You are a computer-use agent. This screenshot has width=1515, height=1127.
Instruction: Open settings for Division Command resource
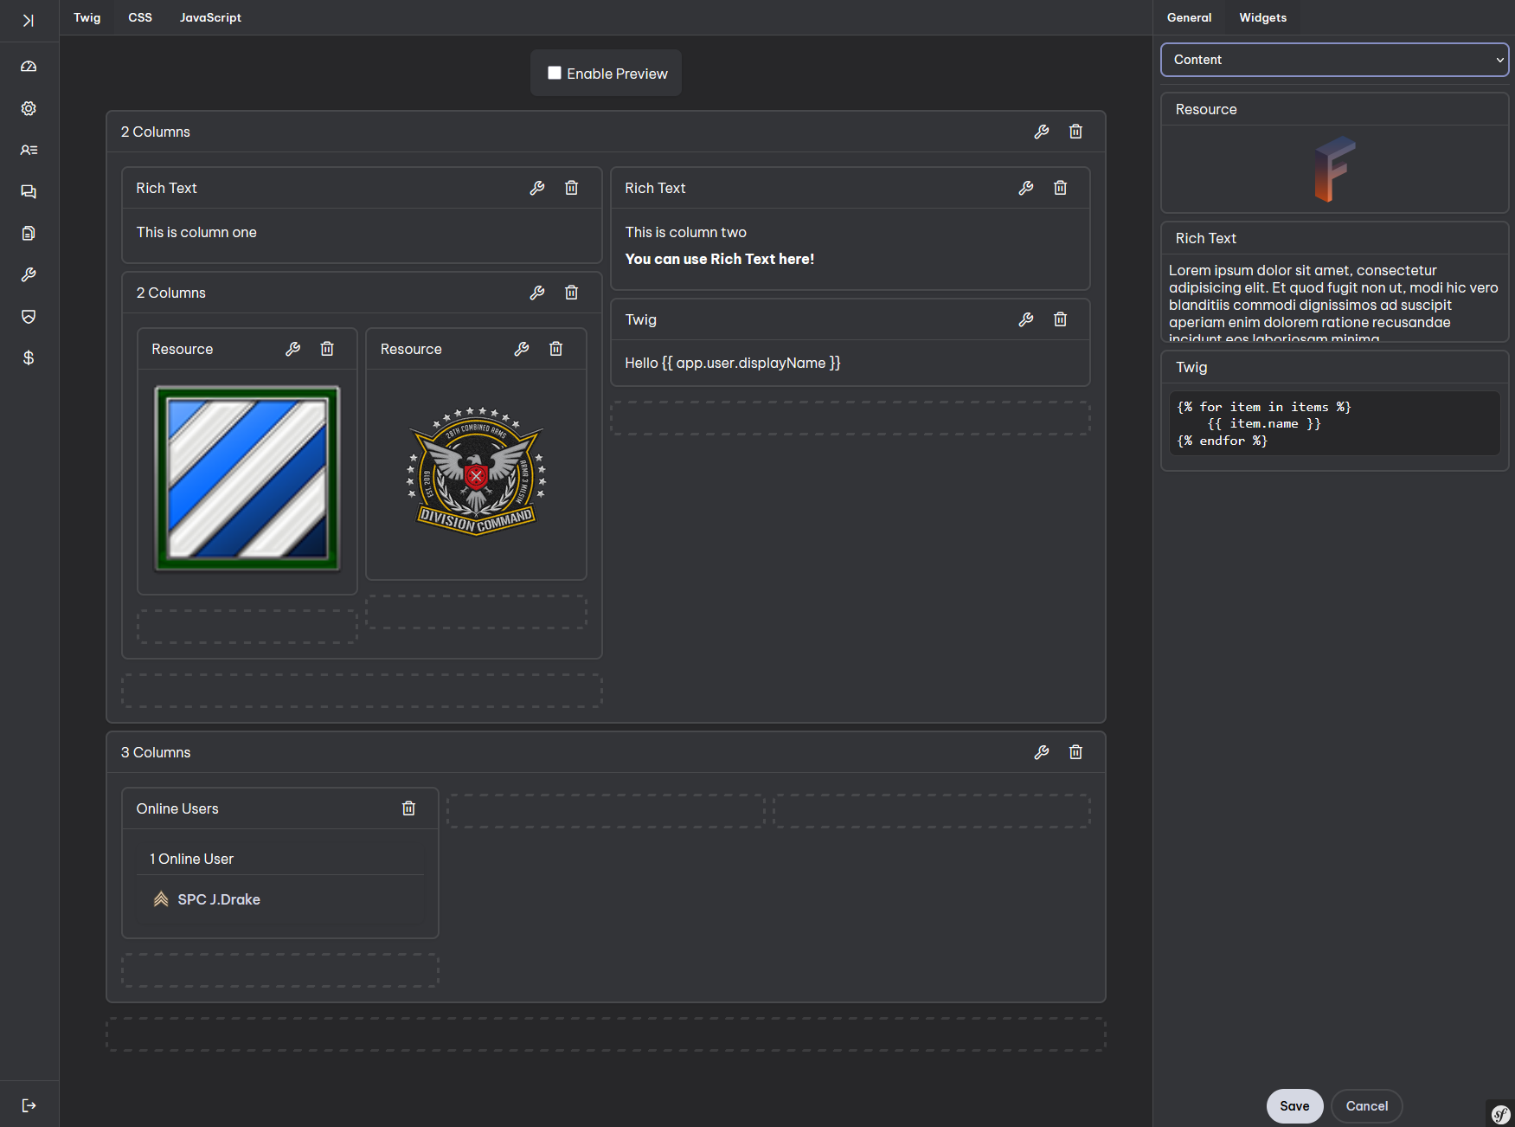click(522, 349)
